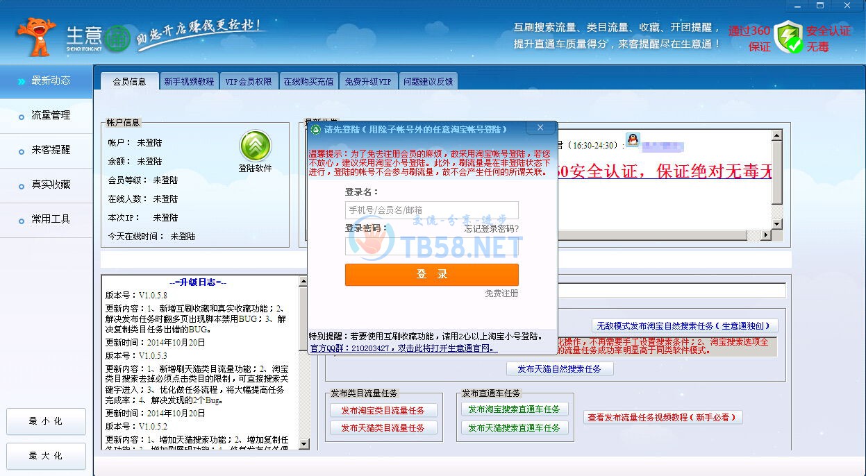
Task: Switch to the 问题建议反馈 tab
Action: pyautogui.click(x=428, y=81)
